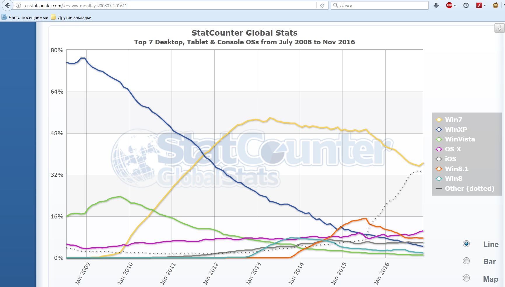The width and height of the screenshot is (505, 287).
Task: Click the Greasemonkey monkey icon
Action: tap(495, 5)
